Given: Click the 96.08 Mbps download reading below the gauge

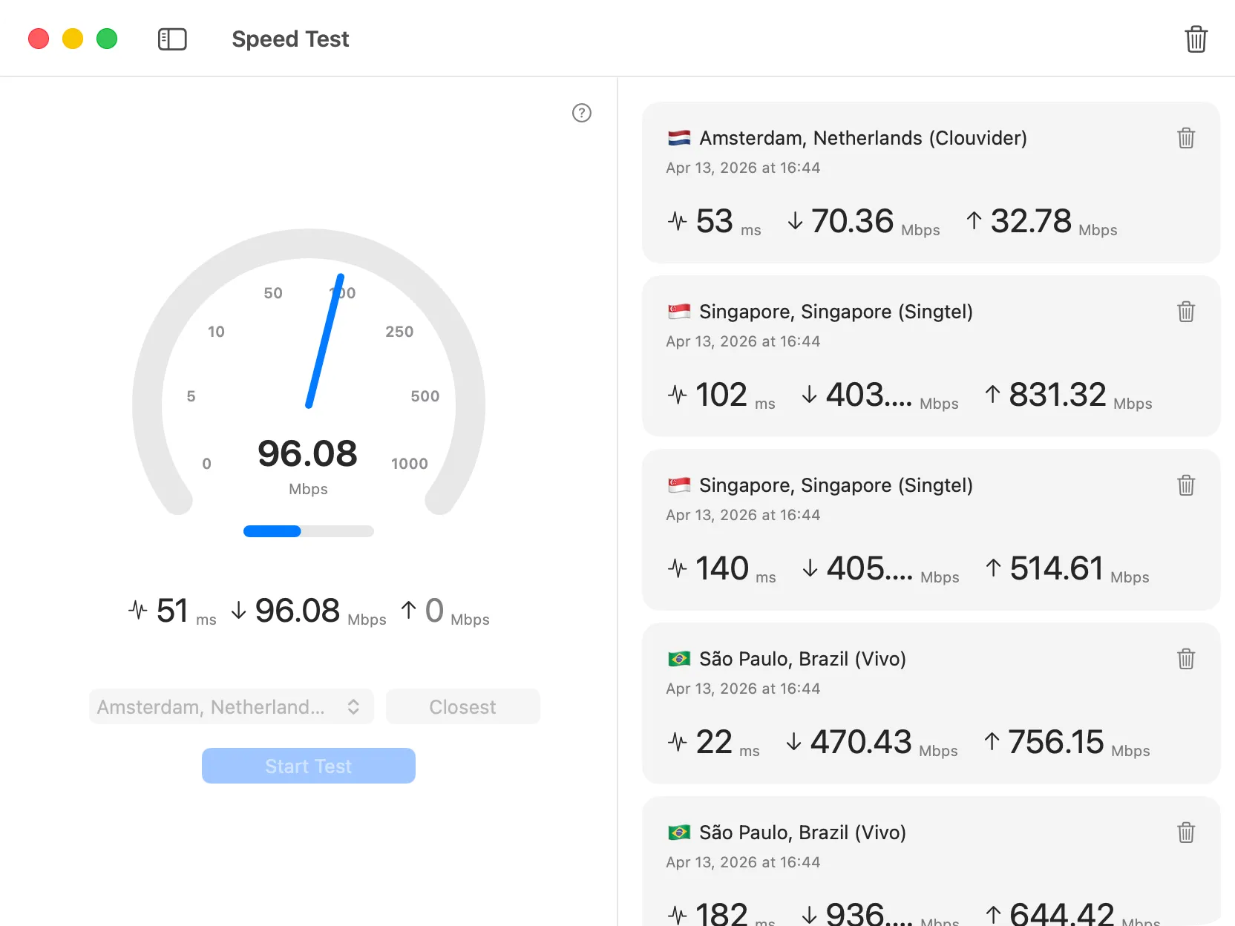Looking at the screenshot, I should pyautogui.click(x=298, y=611).
